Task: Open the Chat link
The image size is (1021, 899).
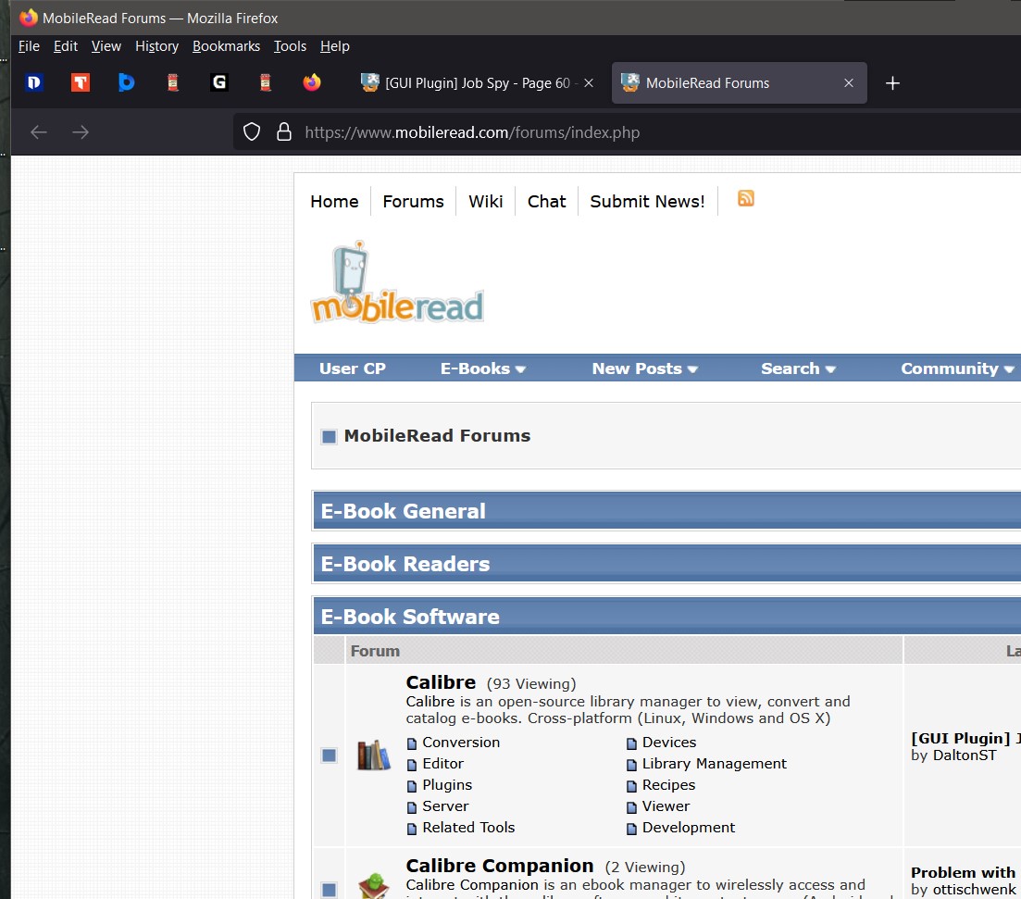Action: [546, 201]
